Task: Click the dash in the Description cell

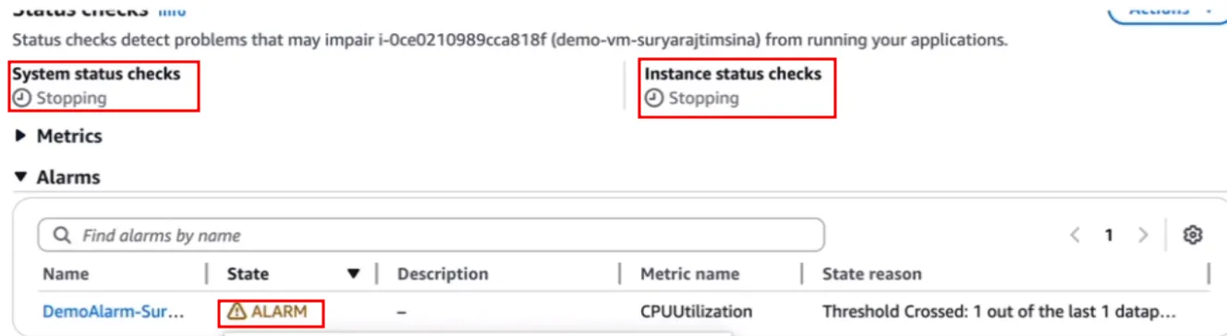Action: [402, 312]
